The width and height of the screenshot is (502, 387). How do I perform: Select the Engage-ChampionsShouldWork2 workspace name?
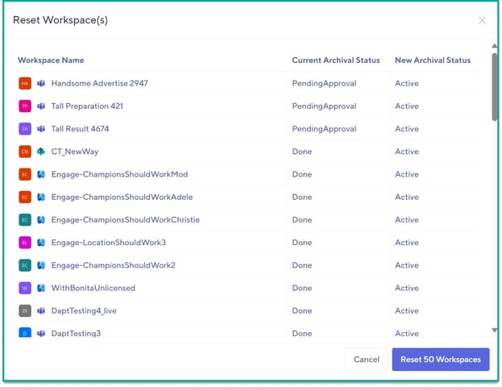(x=113, y=265)
